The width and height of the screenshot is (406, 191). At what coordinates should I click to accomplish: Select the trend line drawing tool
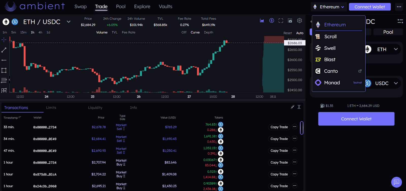click(4, 50)
